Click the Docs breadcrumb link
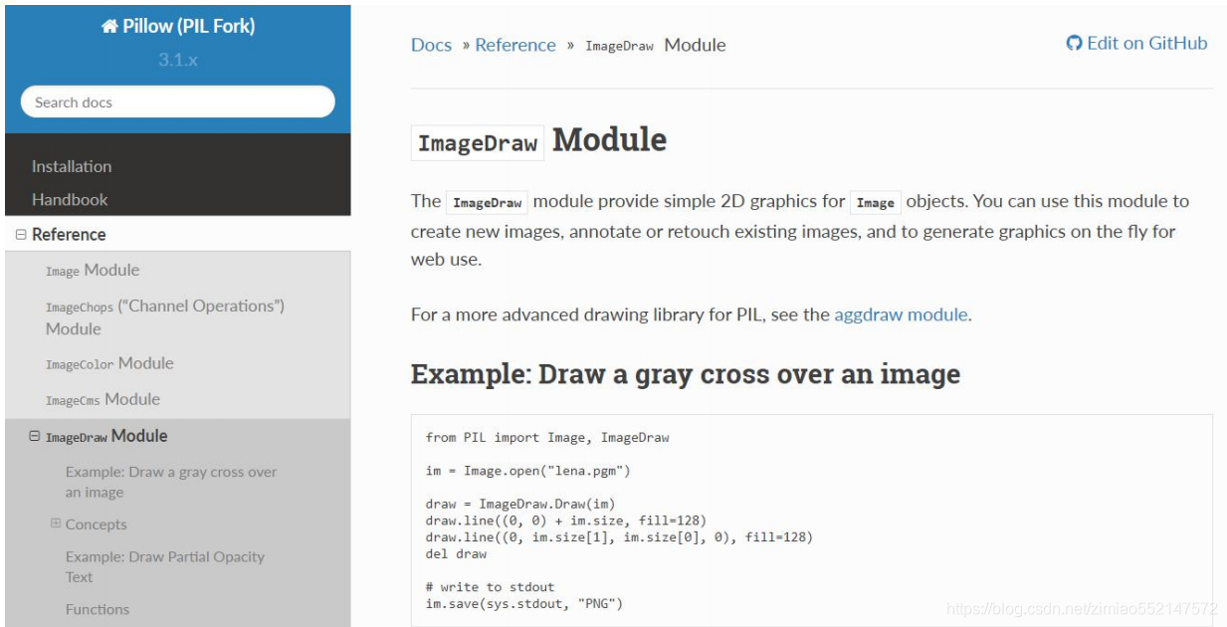This screenshot has width=1227, height=627. pos(431,45)
